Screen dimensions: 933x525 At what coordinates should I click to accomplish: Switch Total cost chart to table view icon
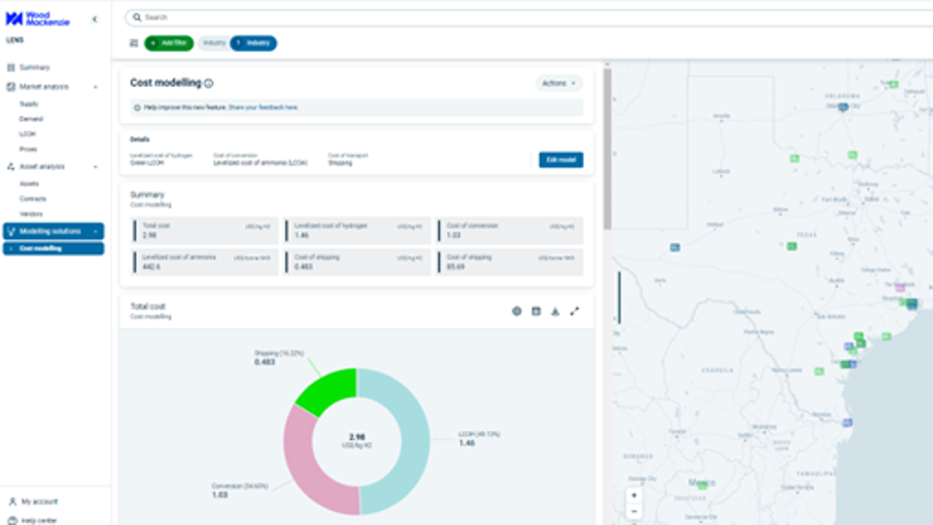click(536, 311)
